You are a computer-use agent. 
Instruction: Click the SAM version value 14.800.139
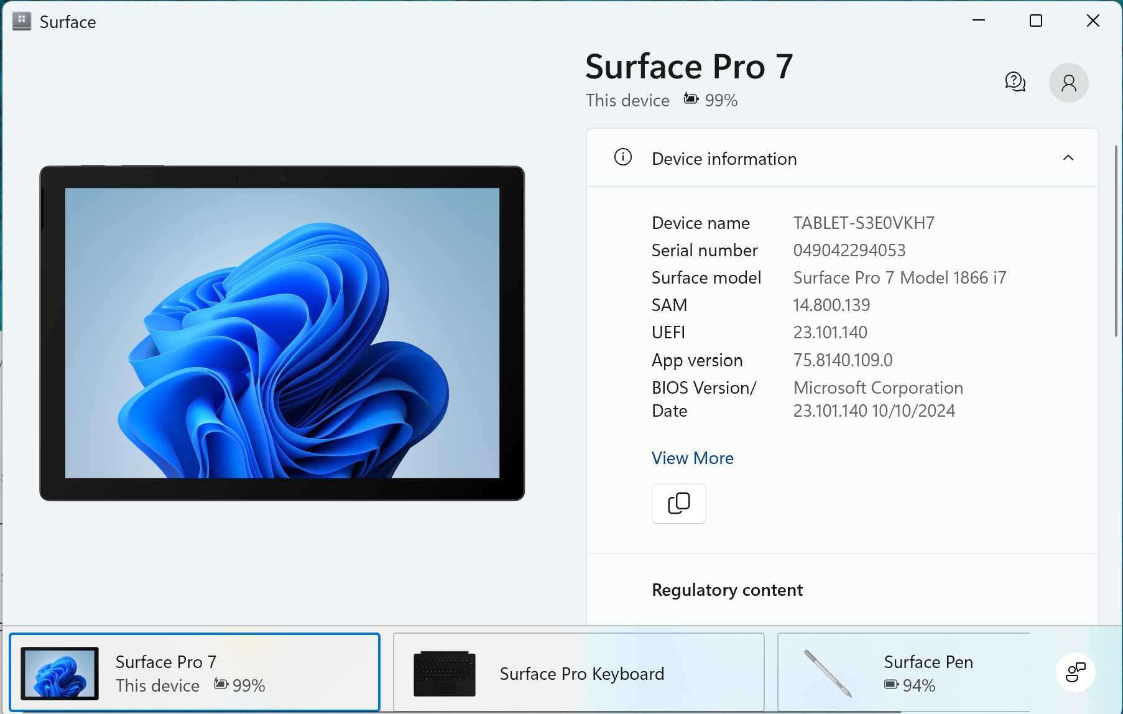click(x=831, y=305)
